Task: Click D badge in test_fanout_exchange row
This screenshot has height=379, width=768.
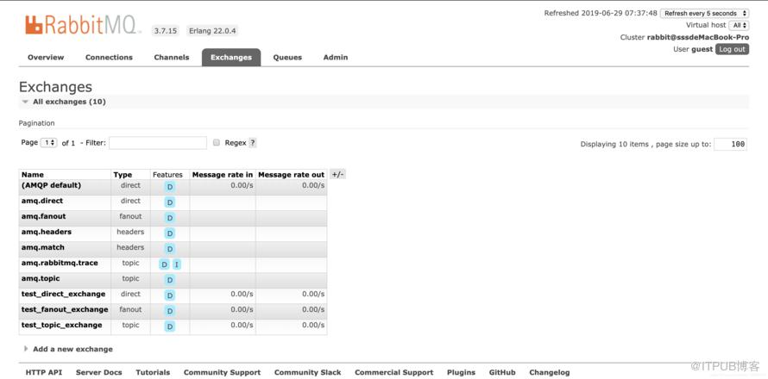Action: 169,311
